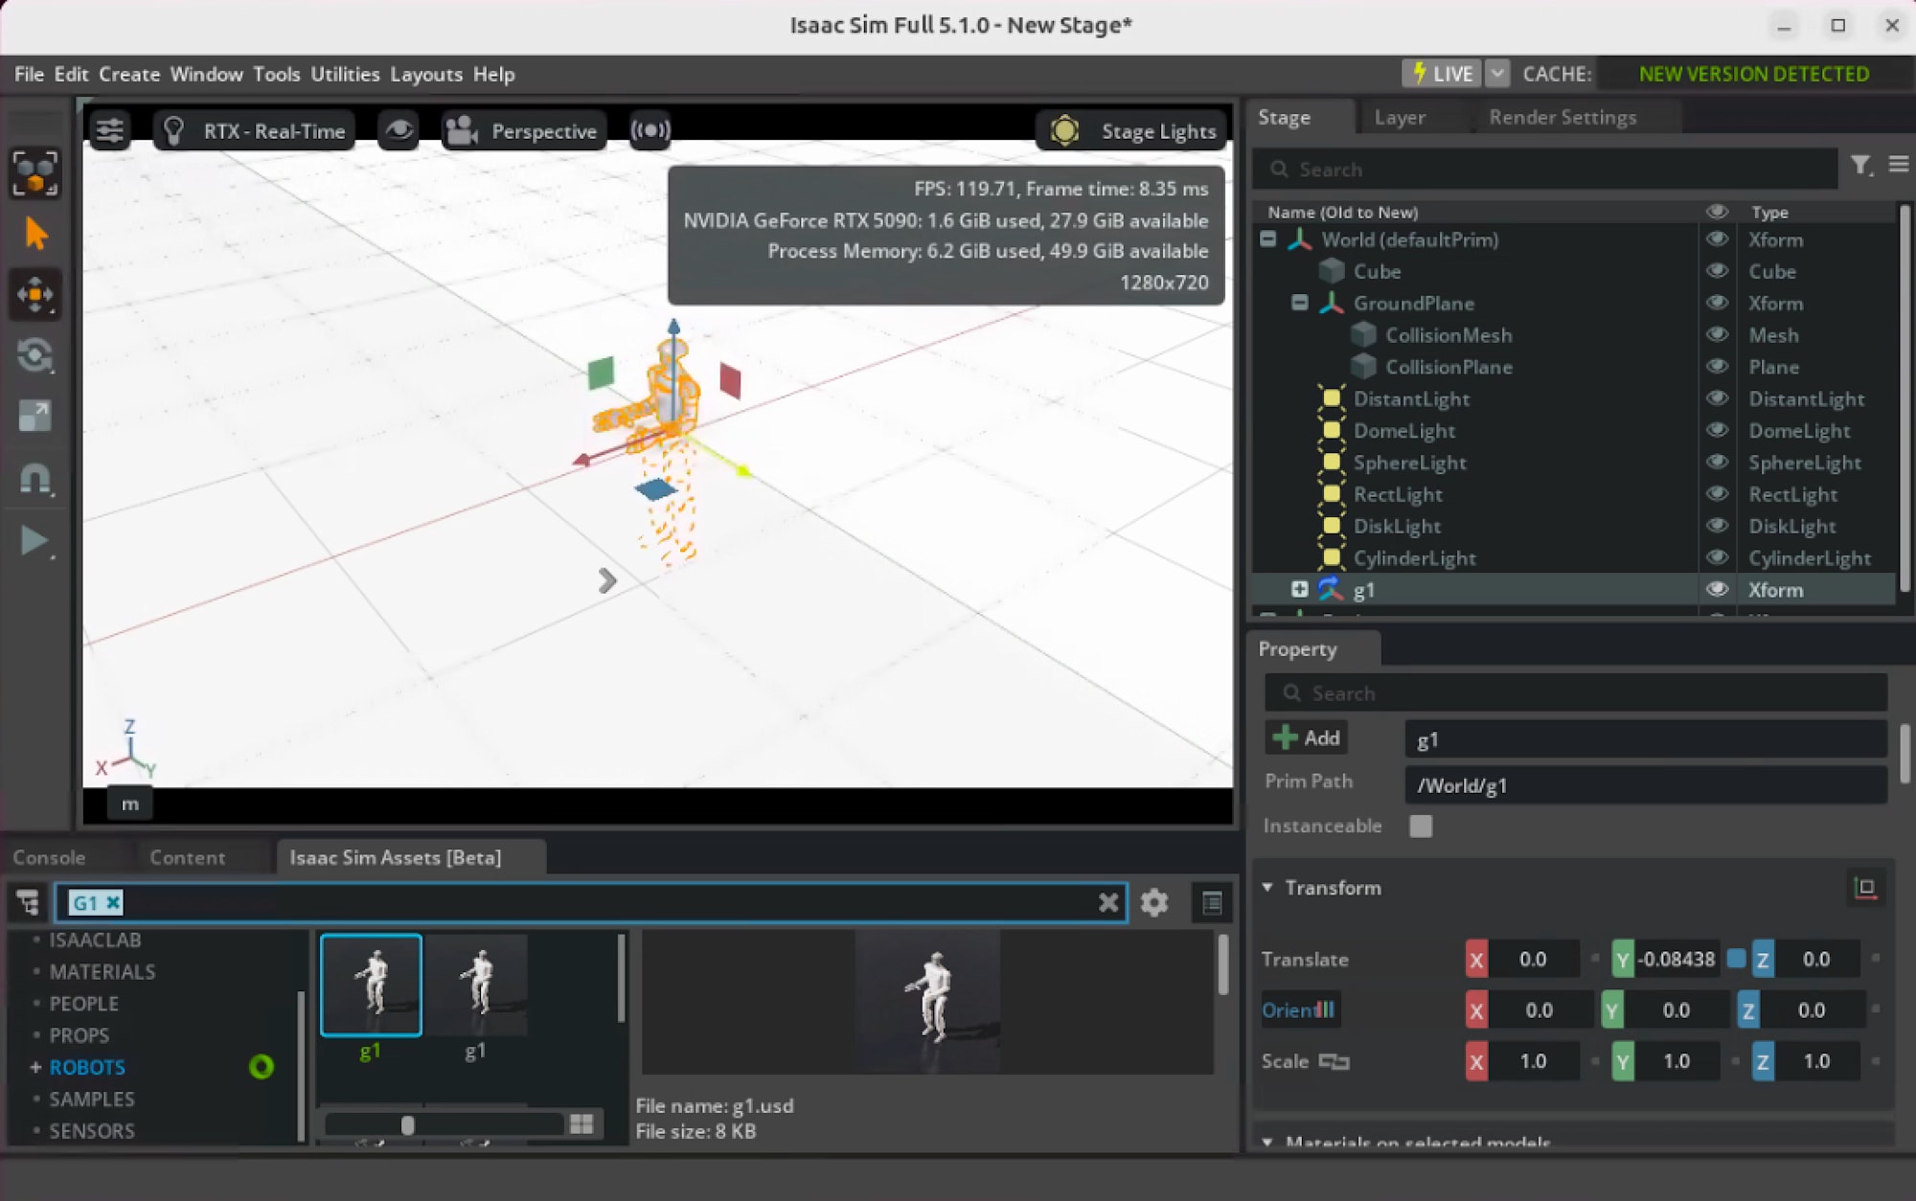Toggle the magnet Snap tool

(35, 478)
